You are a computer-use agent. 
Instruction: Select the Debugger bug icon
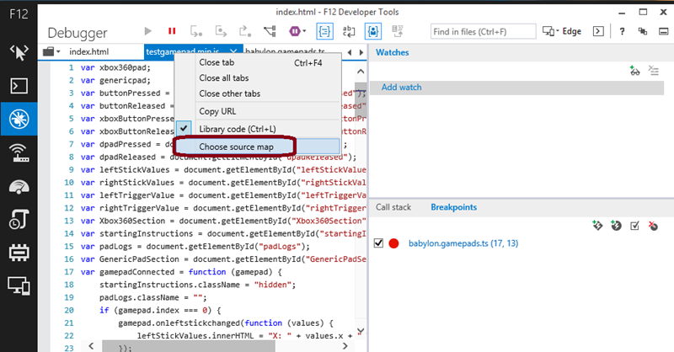19,119
